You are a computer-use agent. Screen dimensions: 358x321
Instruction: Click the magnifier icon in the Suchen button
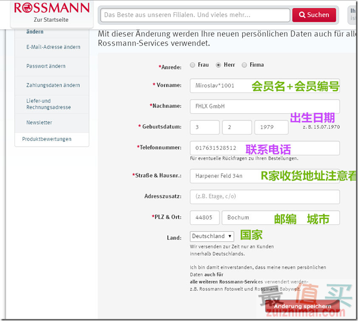pos(302,15)
